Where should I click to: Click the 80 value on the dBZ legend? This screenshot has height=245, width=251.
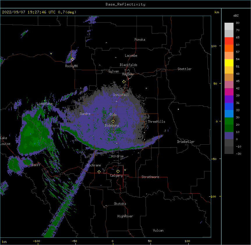coord(238,23)
